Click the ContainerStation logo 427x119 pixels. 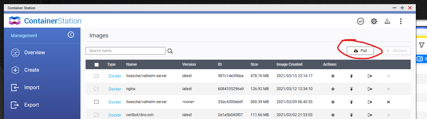point(45,21)
